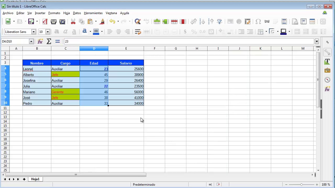Add a new sheet with plus button
This screenshot has height=188, width=335.
(24, 179)
